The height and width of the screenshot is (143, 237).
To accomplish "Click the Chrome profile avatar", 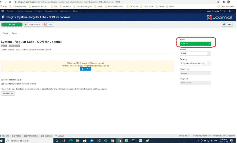I will pyautogui.click(x=228, y=2).
